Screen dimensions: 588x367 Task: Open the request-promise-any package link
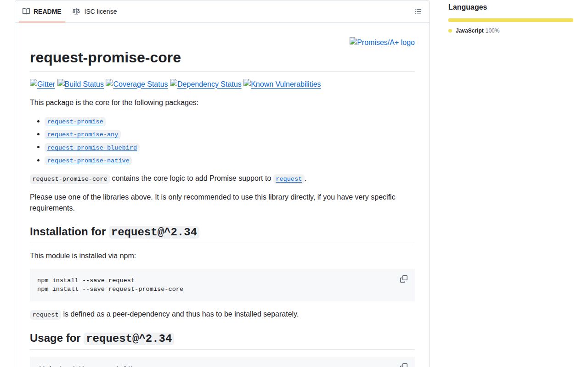[x=83, y=134]
